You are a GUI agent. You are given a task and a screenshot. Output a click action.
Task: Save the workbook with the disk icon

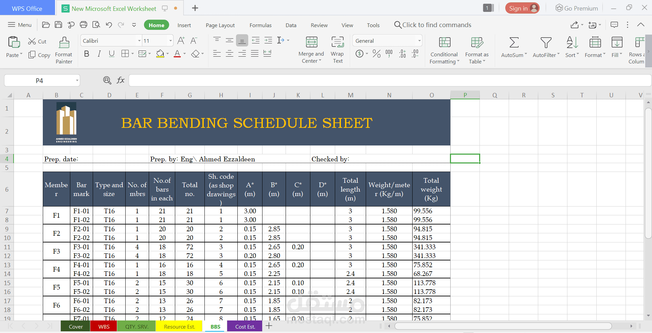click(x=58, y=25)
